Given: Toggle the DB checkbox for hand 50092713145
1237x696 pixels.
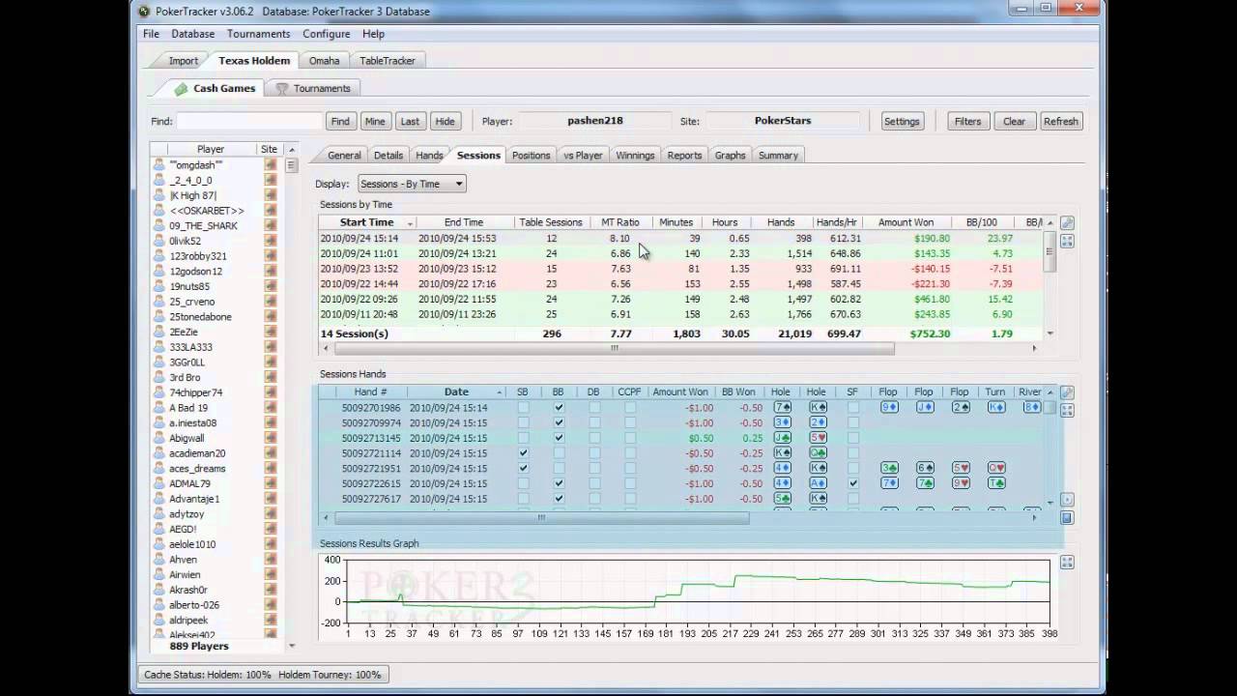Looking at the screenshot, I should point(594,438).
